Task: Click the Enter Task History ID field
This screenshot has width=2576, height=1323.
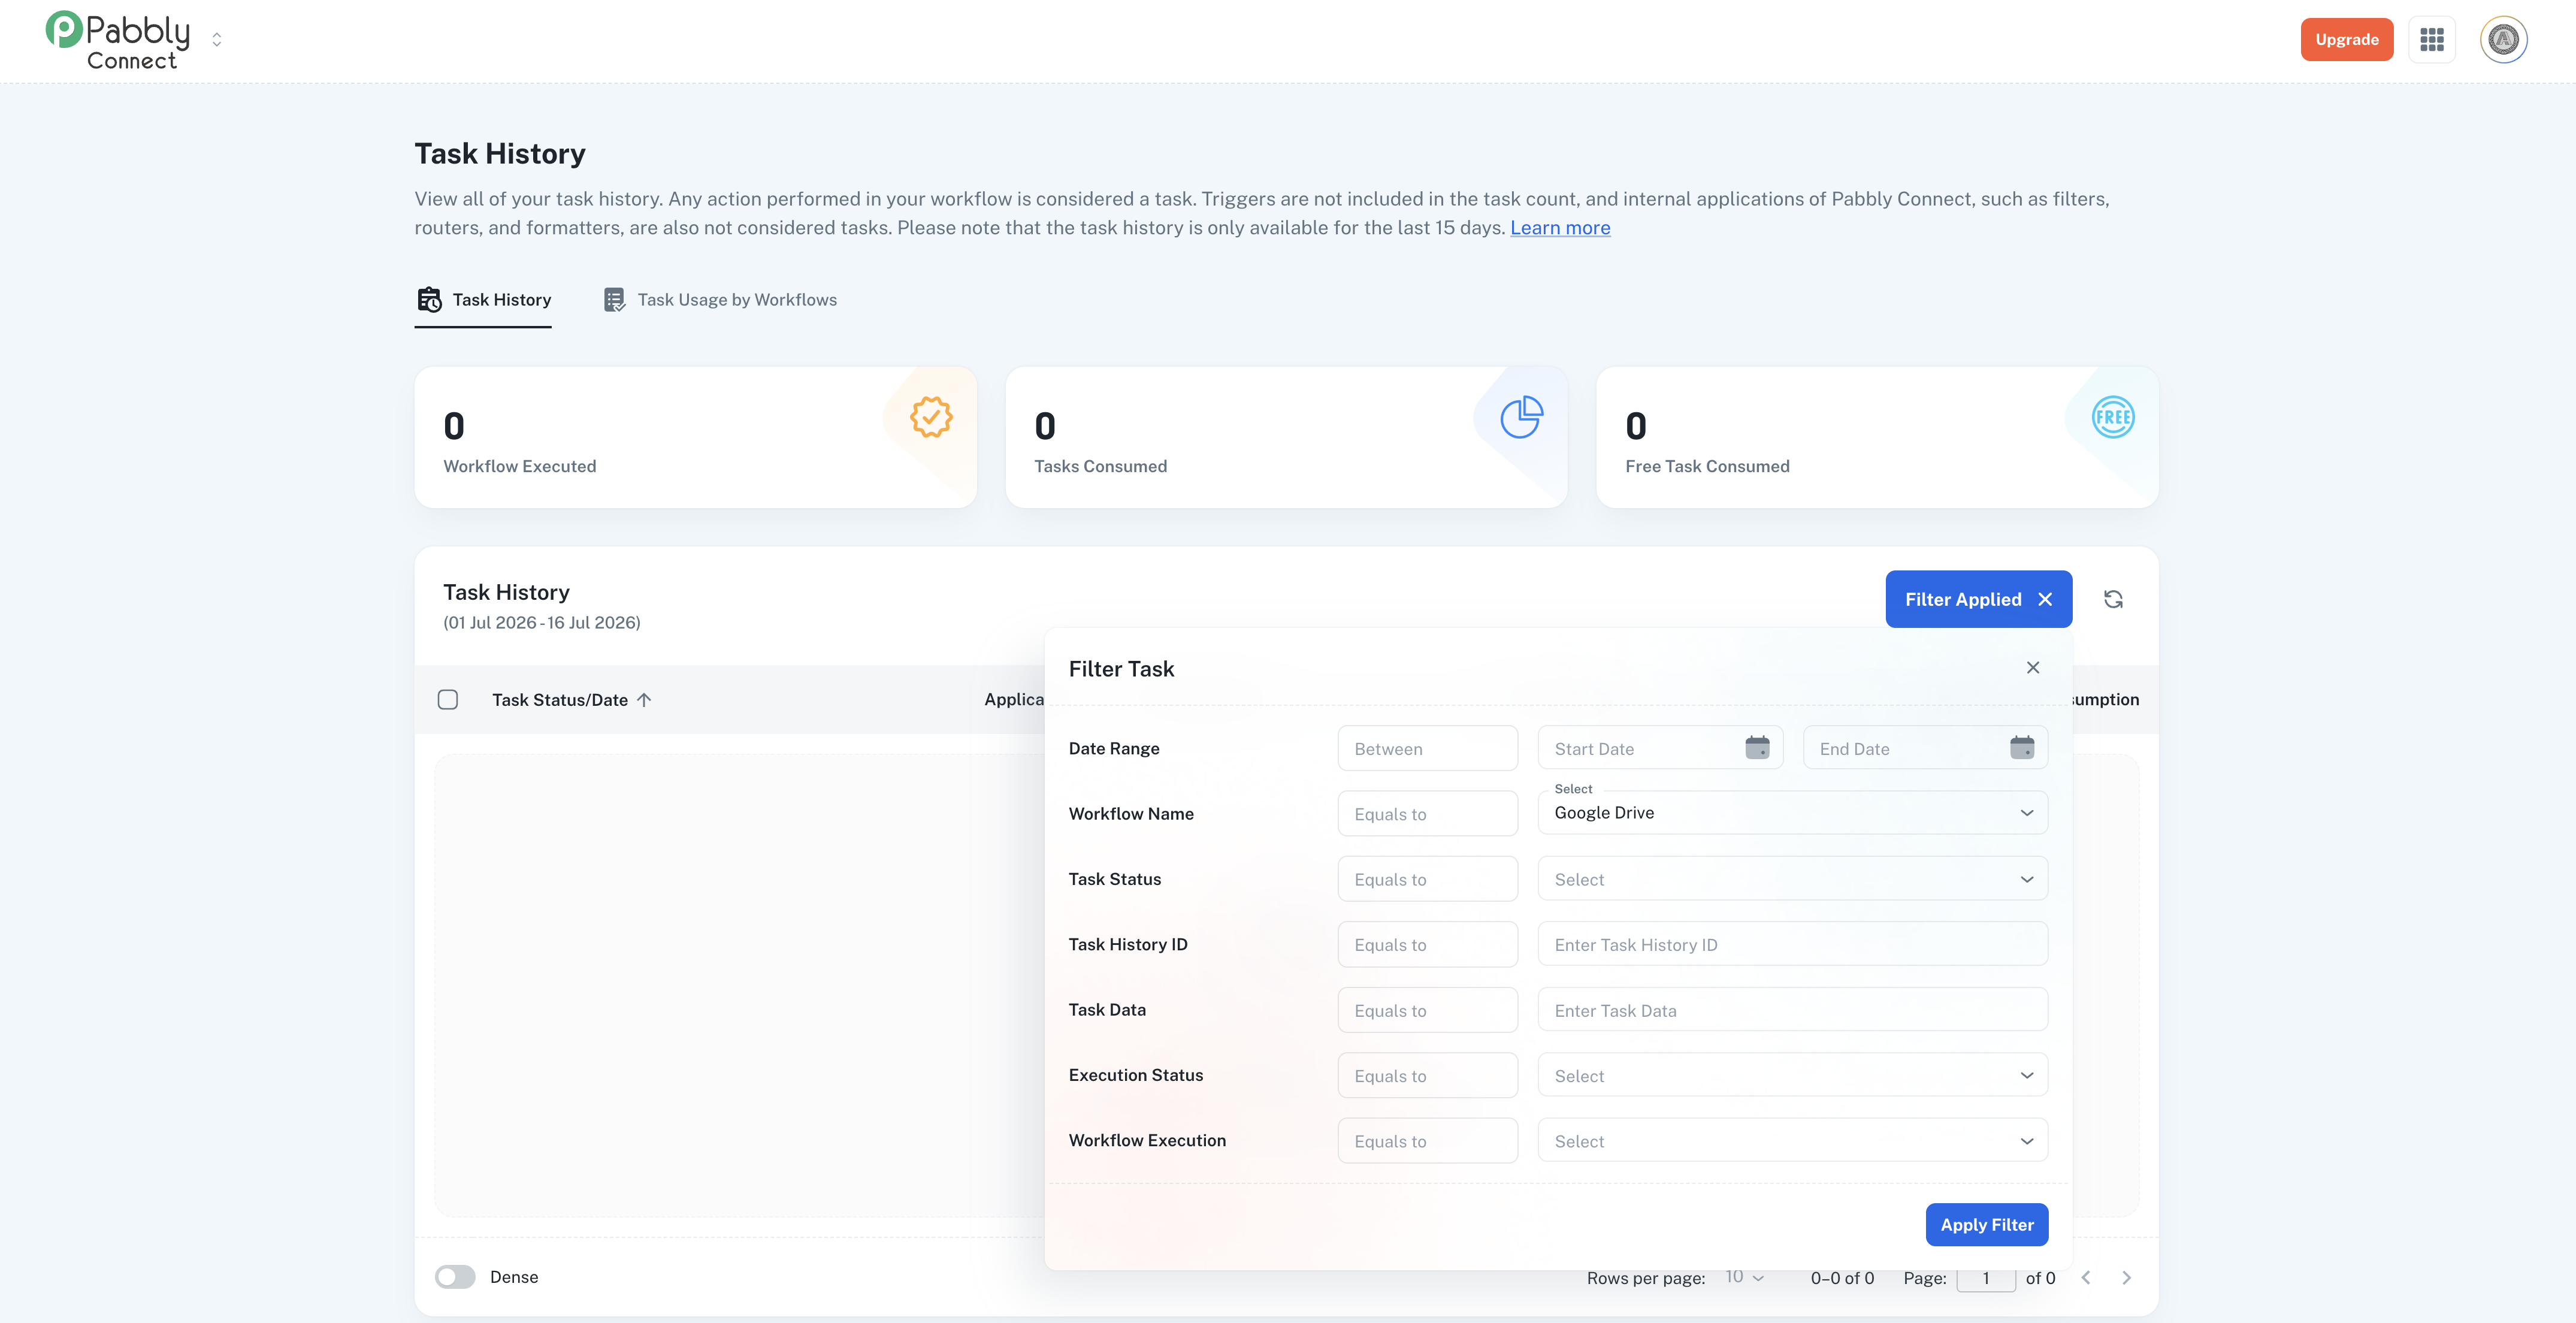Action: 1792,944
